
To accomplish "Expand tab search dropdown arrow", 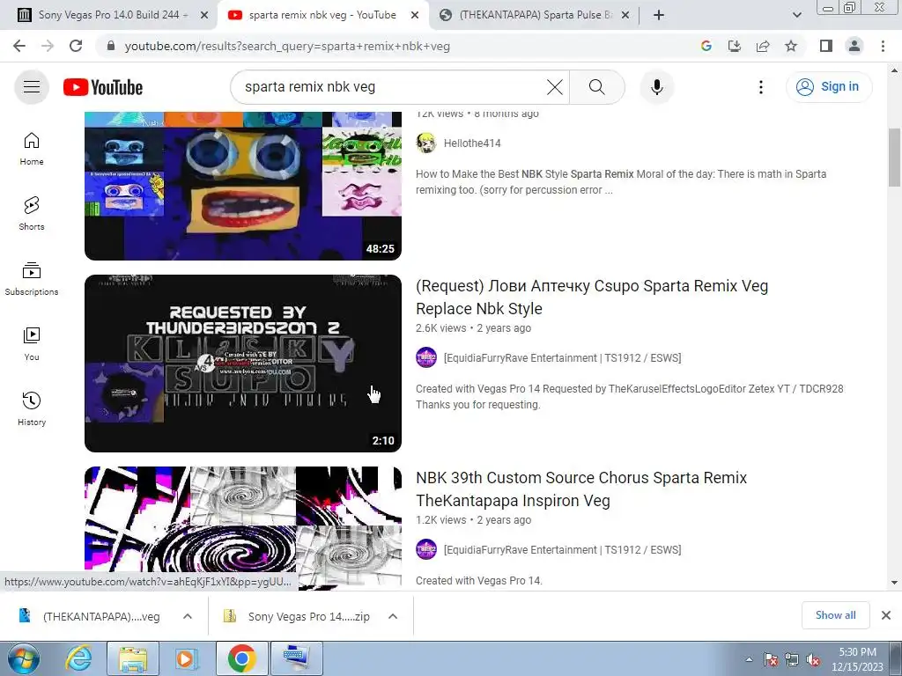I will (796, 15).
